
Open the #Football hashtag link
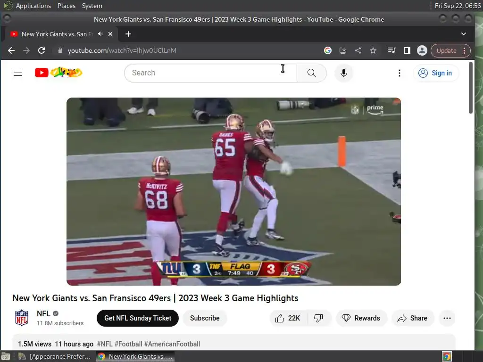[x=128, y=344]
